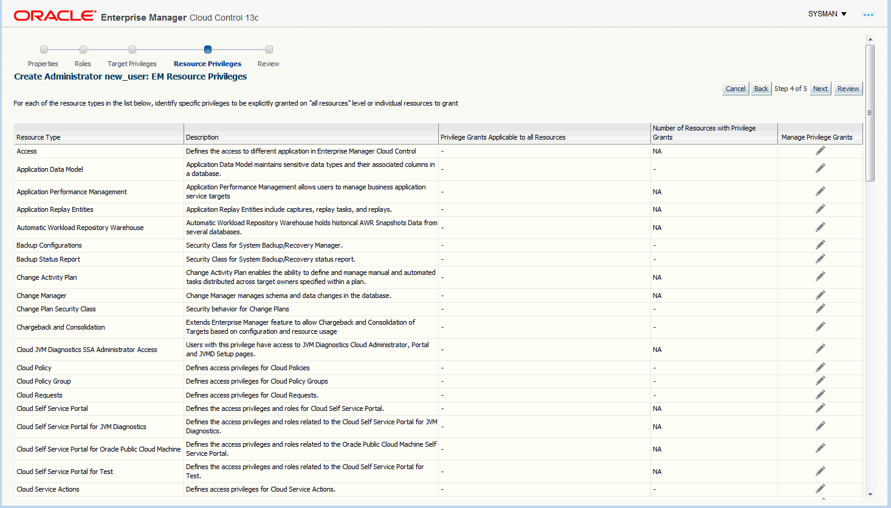
Task: Edit Cloud Self Service Portal privilege grants
Action: point(820,408)
